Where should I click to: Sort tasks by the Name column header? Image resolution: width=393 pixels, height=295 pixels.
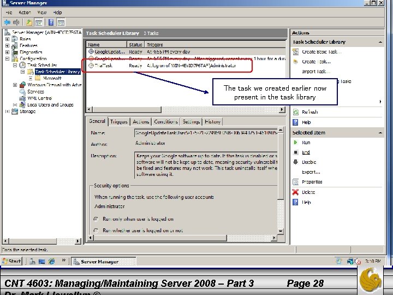(106, 45)
